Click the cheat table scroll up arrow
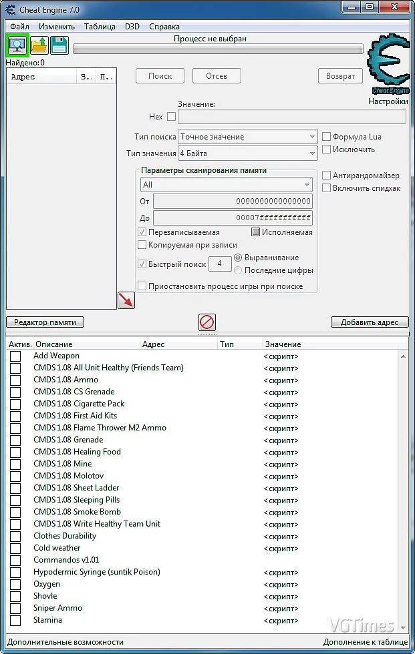This screenshot has width=415, height=654. pyautogui.click(x=403, y=356)
